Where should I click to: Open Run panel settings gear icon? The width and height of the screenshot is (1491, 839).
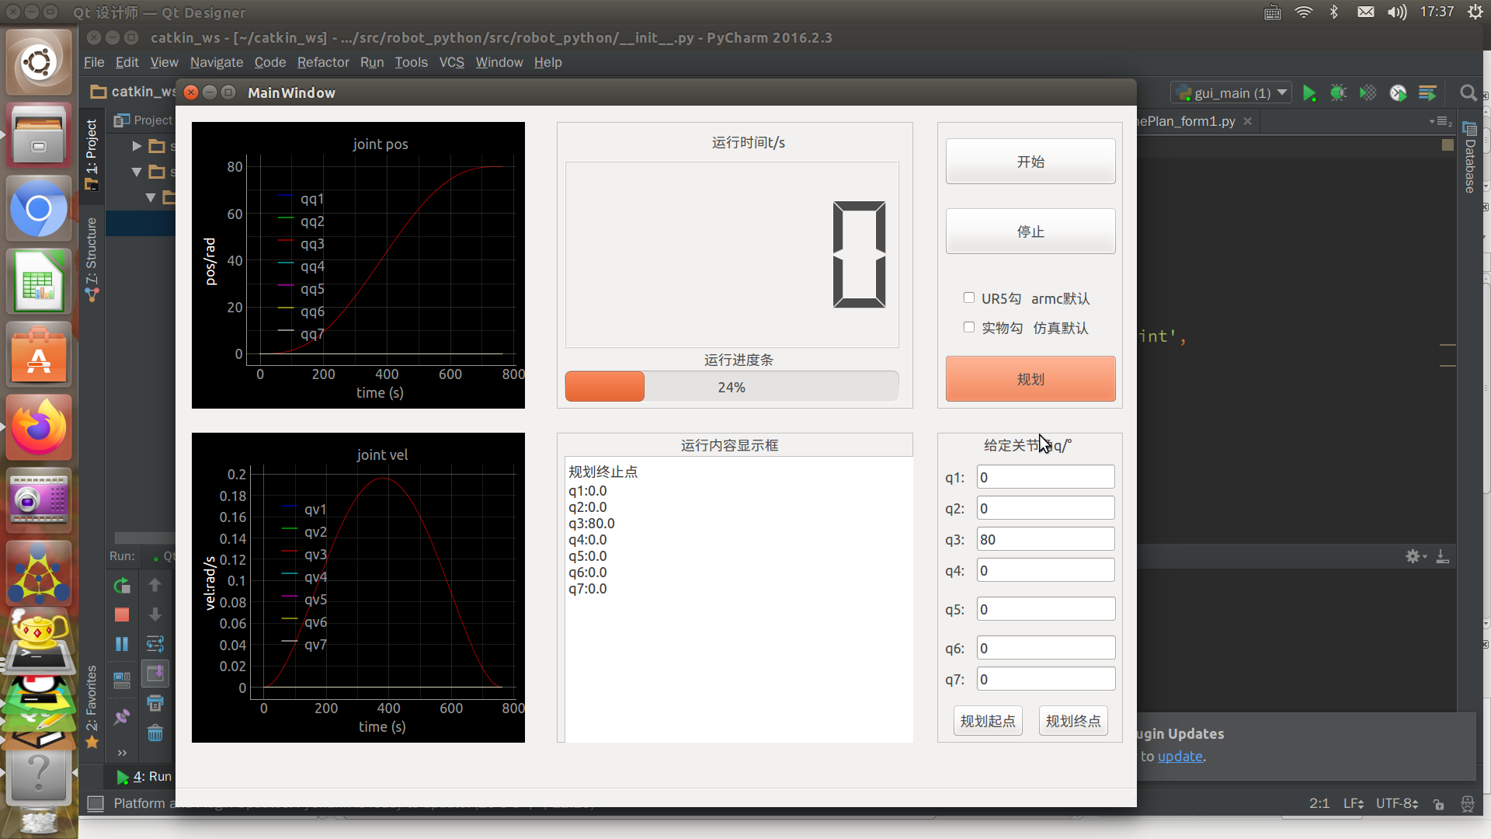[1416, 556]
